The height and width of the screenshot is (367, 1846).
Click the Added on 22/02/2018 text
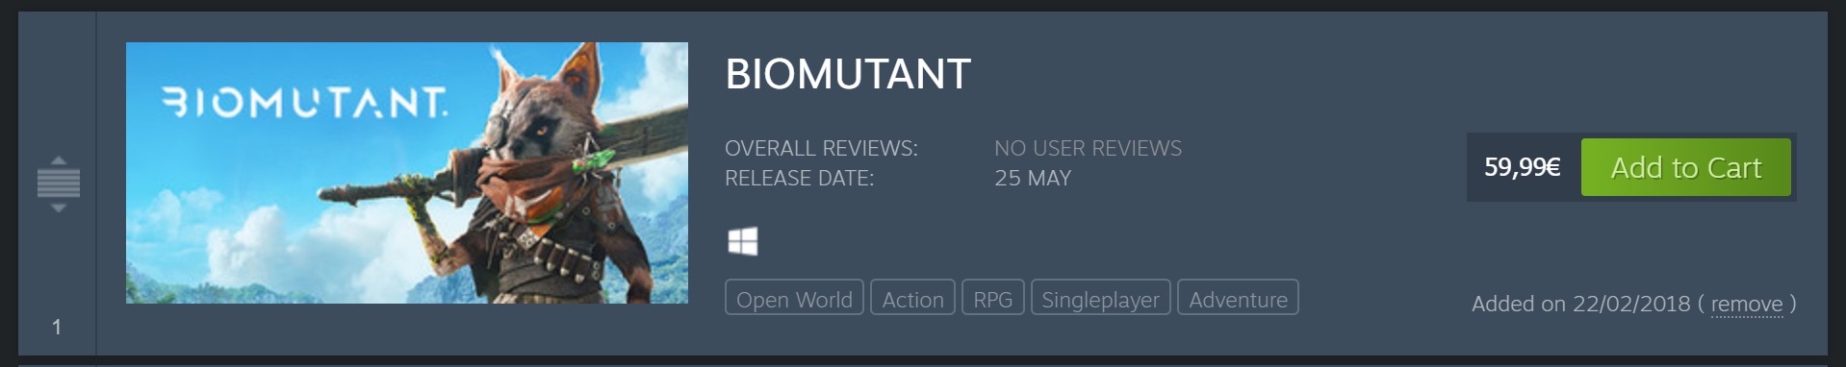[x=1581, y=304]
